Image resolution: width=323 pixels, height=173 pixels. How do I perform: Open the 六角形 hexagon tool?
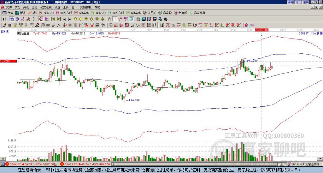(180, 13)
